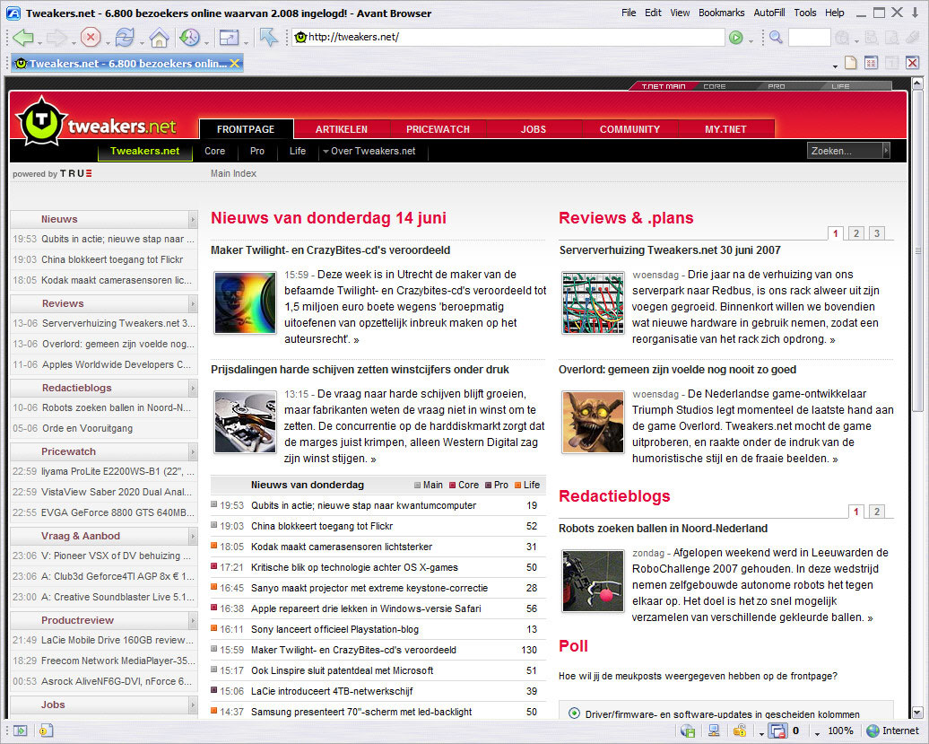Expand the Jobs sidebar section arrow
Screen dimensions: 929x744
[193, 705]
